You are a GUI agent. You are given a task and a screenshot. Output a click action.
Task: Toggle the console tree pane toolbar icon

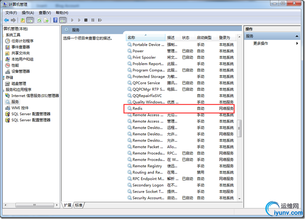(x=30, y=20)
